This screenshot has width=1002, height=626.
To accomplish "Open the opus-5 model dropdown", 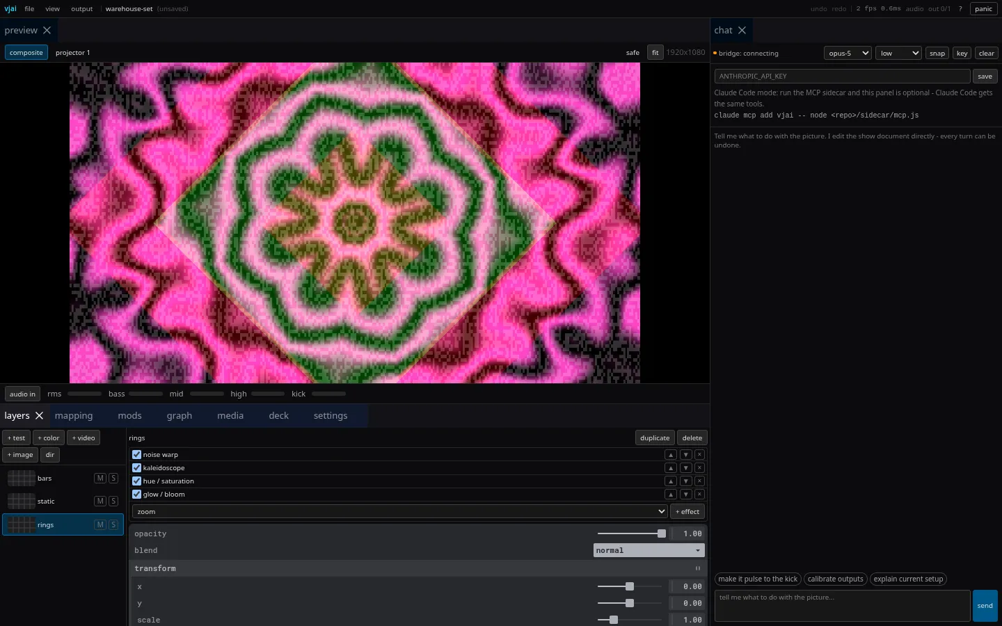I will (x=848, y=54).
